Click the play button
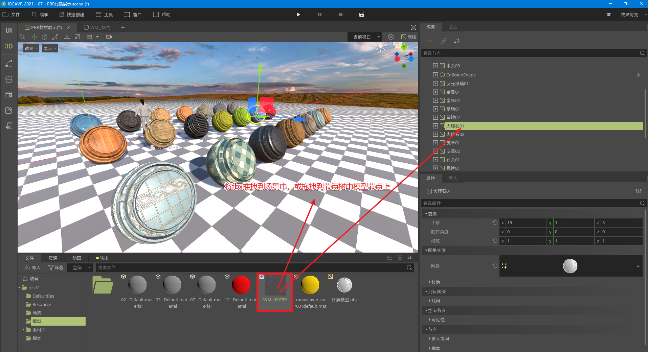Screen dimensions: 648x352 pyautogui.click(x=298, y=15)
